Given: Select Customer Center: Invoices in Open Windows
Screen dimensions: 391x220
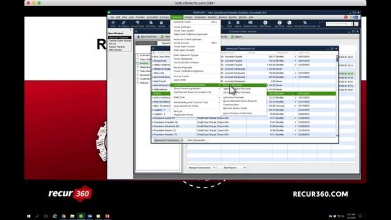Looking at the screenshot, I should click(x=120, y=41).
